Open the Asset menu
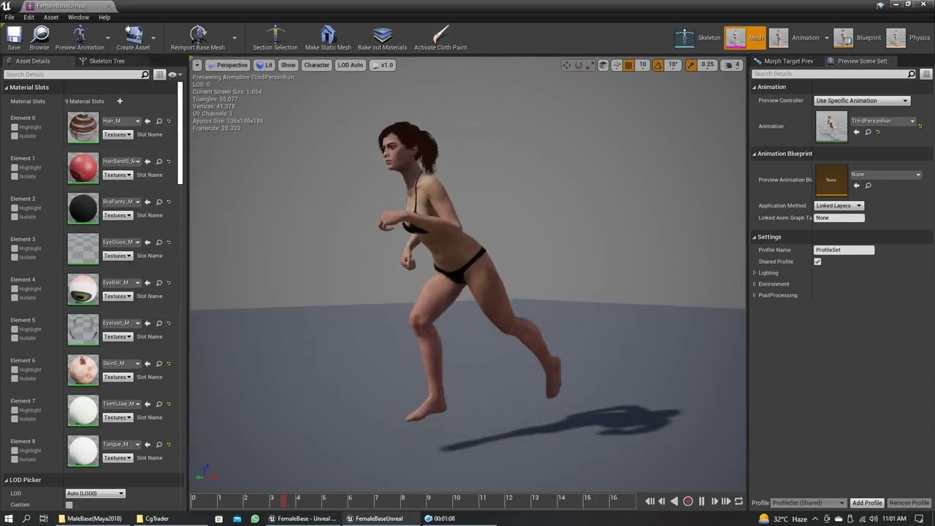Screen dimensions: 935x526 (x=51, y=18)
